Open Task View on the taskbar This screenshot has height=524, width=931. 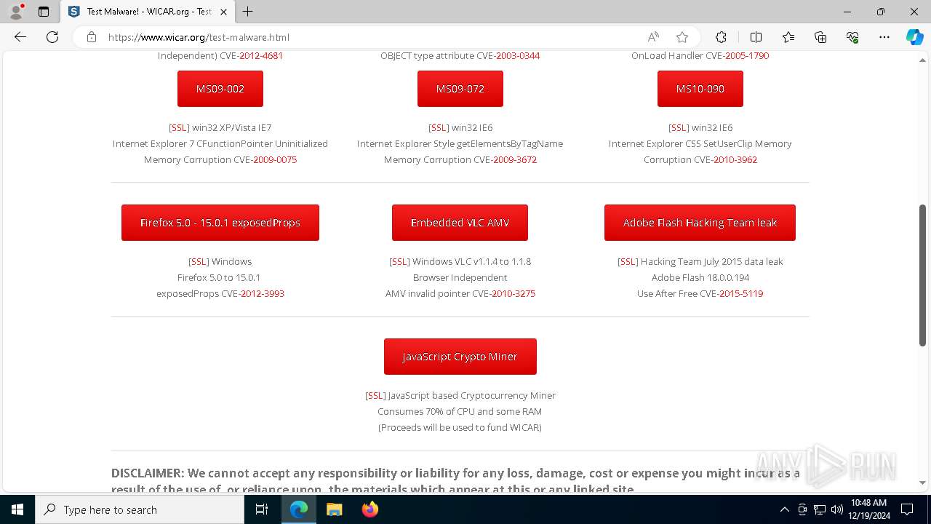[263, 509]
